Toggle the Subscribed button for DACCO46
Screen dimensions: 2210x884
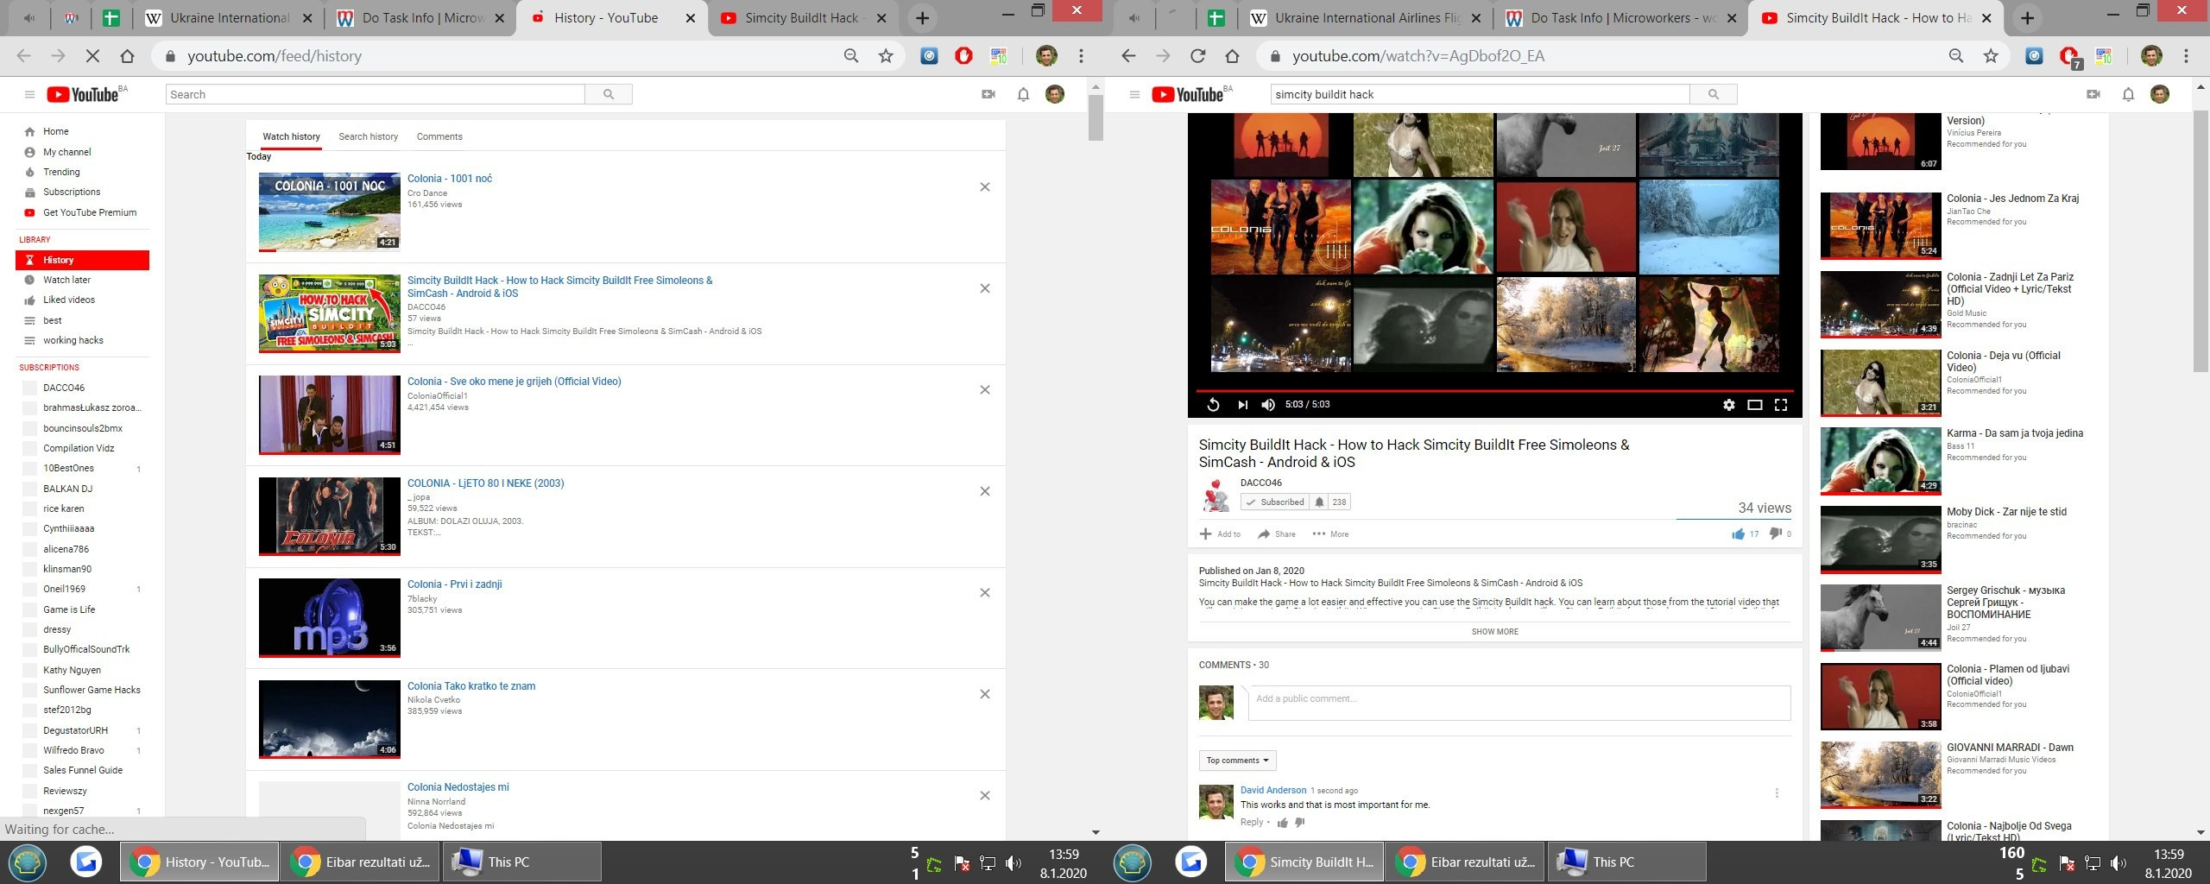(x=1274, y=502)
